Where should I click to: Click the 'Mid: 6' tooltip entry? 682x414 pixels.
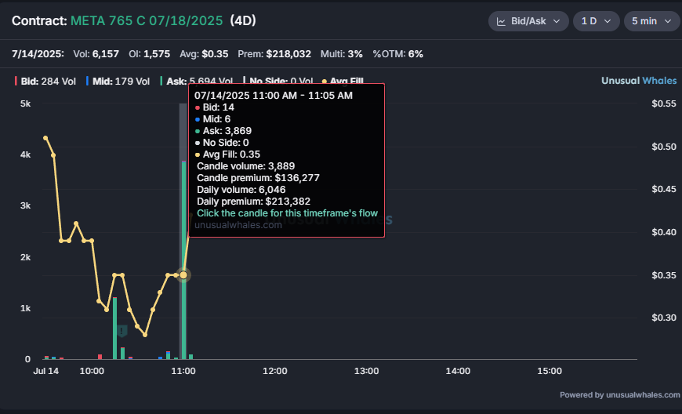pos(212,119)
